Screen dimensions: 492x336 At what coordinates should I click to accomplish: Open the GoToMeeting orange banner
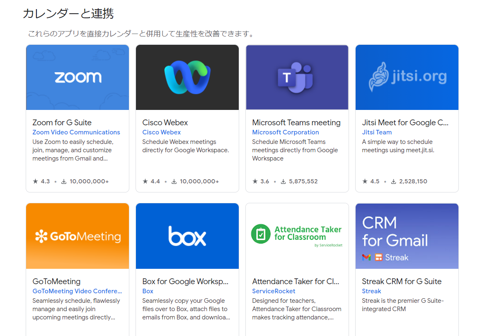click(78, 236)
